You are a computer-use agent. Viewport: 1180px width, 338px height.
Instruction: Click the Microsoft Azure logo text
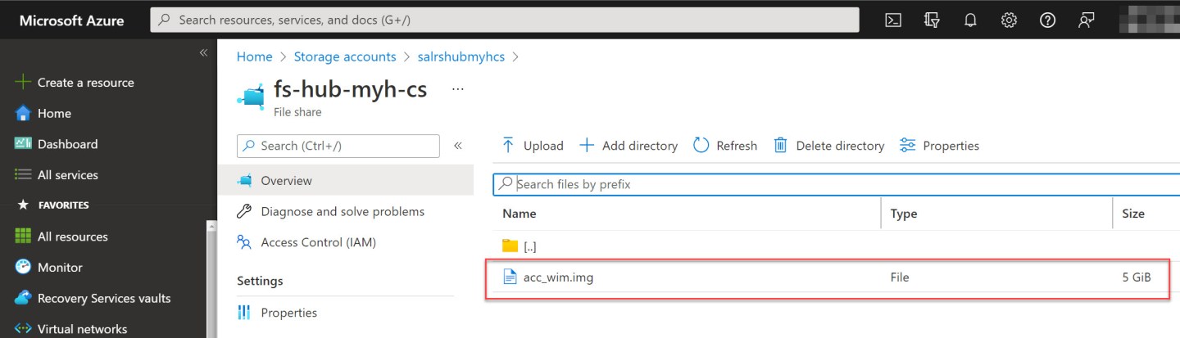point(71,20)
